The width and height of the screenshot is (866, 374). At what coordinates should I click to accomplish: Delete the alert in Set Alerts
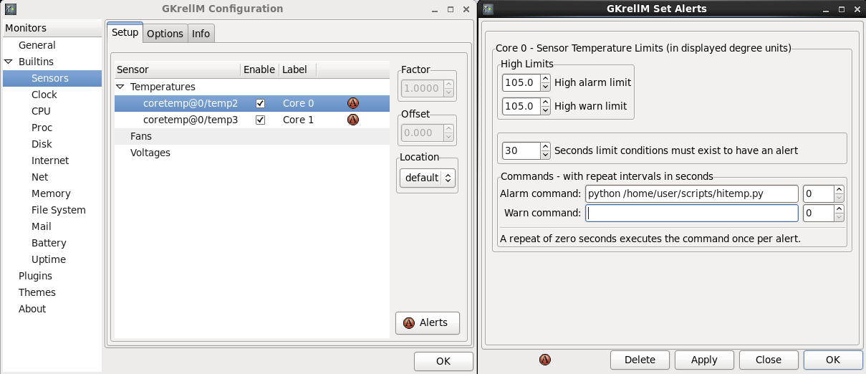(x=640, y=360)
